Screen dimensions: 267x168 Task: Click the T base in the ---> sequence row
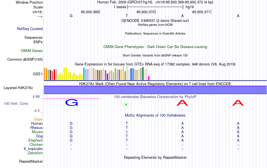[127, 16]
